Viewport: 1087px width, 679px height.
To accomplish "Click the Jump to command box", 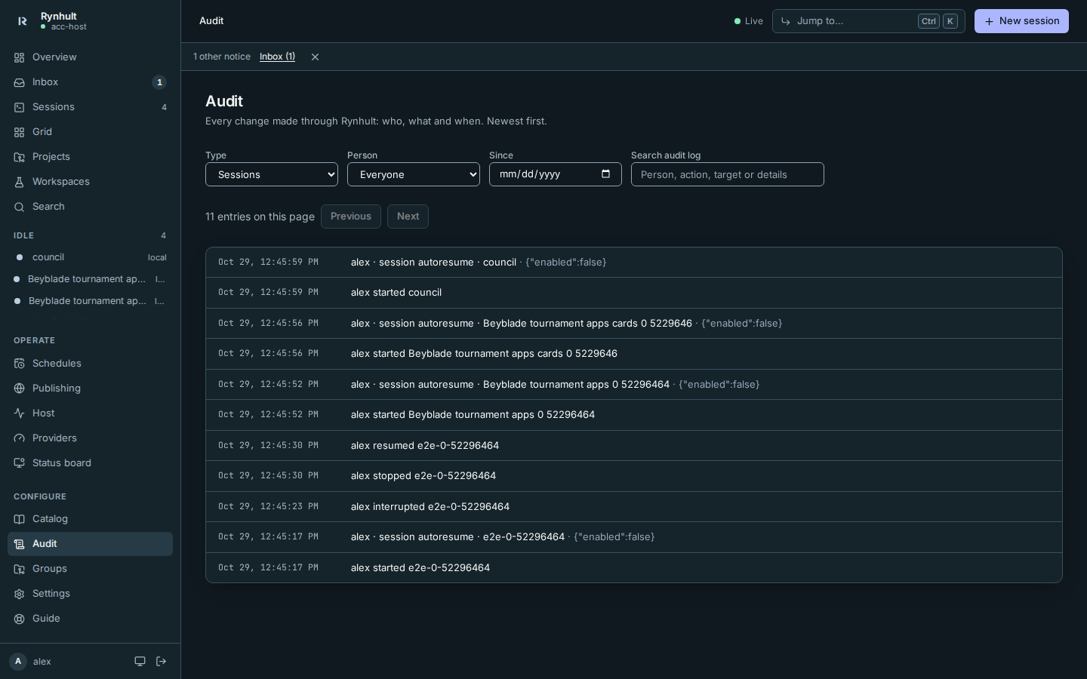I will click(868, 21).
